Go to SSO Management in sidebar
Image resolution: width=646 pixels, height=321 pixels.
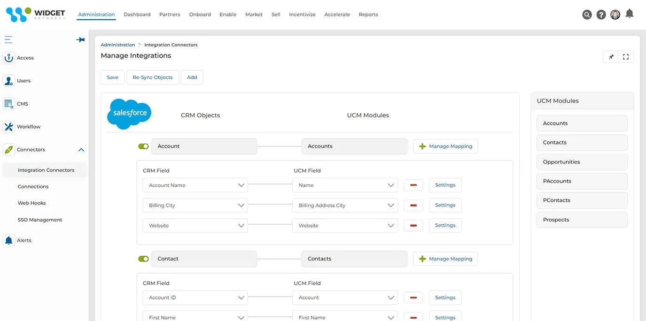[40, 220]
